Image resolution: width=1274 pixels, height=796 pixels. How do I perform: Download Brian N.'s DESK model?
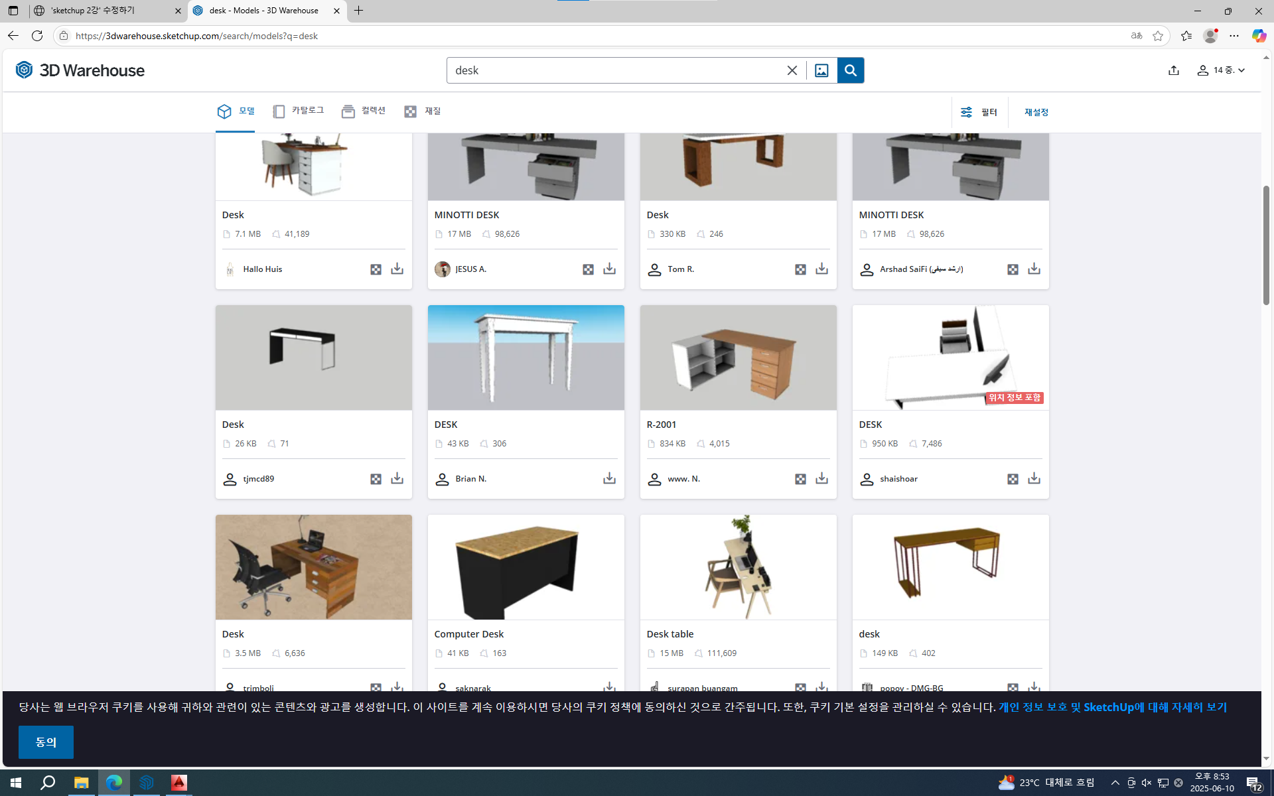(609, 478)
